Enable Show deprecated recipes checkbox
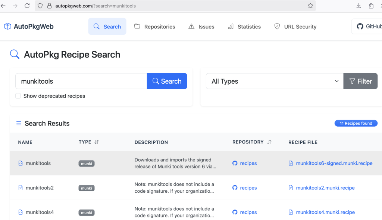 tap(18, 96)
